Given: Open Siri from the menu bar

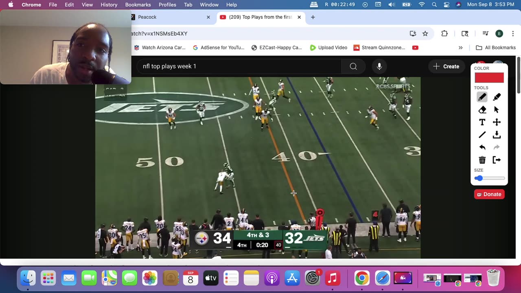Looking at the screenshot, I should point(459,4).
